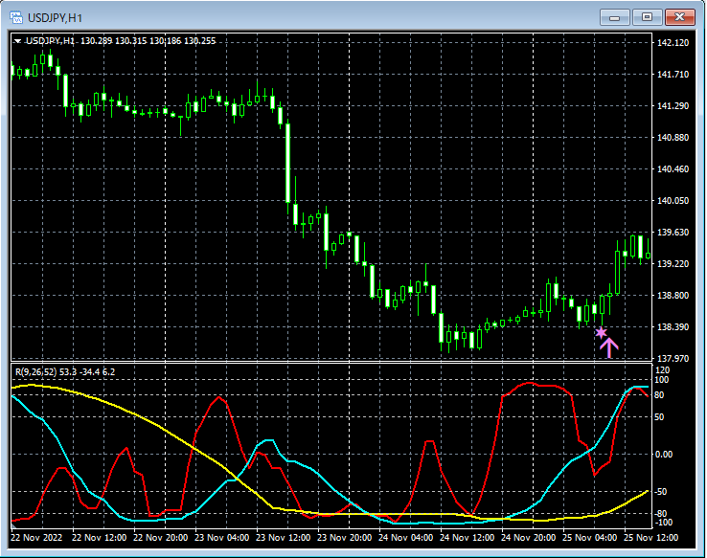Click the 24 Nov 04:00 time label
This screenshot has width=707, height=558.
[x=405, y=538]
